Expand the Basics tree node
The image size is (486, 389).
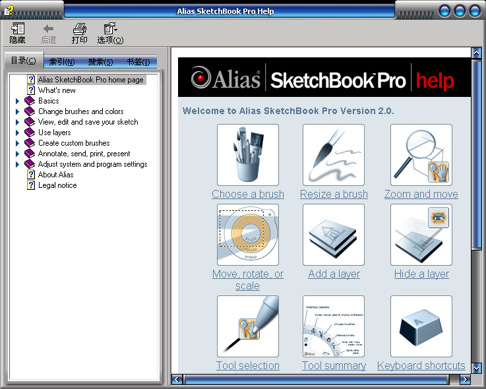(17, 101)
